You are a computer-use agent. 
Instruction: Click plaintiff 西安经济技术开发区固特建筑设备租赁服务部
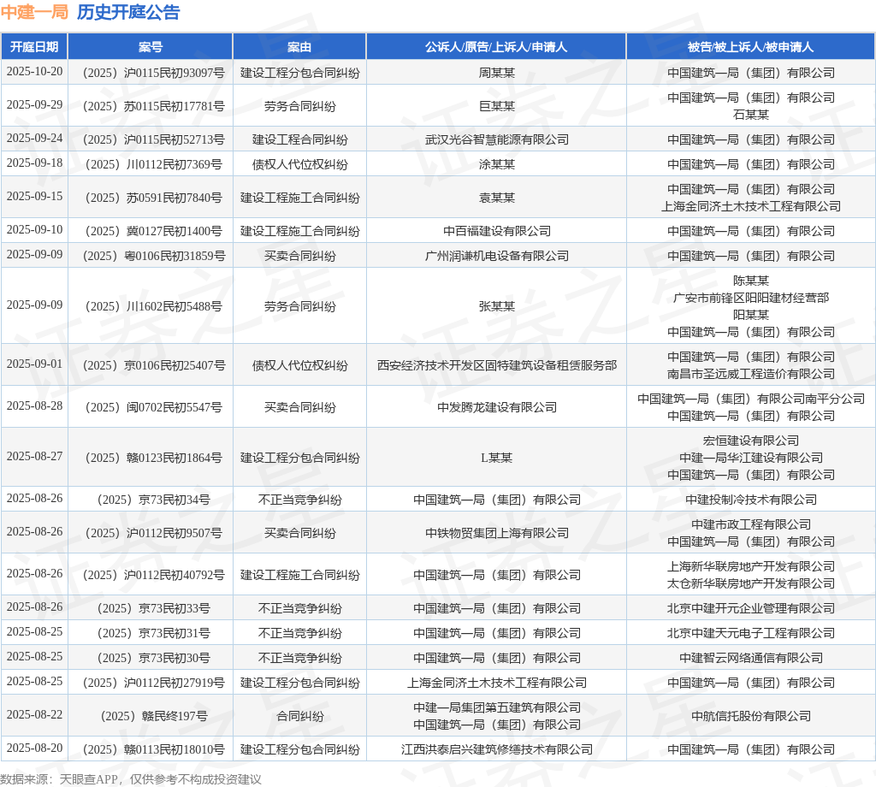point(496,365)
